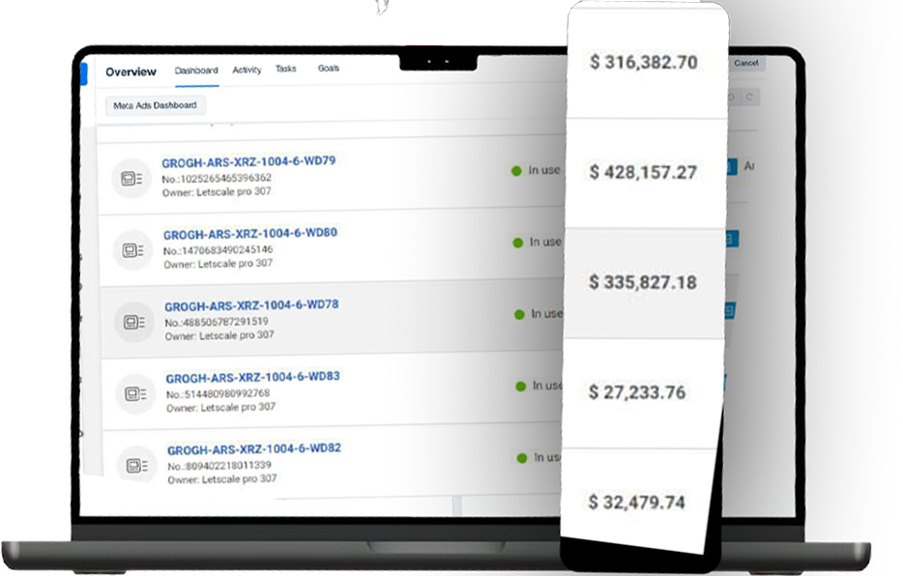
Task: Click the GROGH-ARS-XRZ-1004-6-WD78 account name
Action: click(x=251, y=305)
